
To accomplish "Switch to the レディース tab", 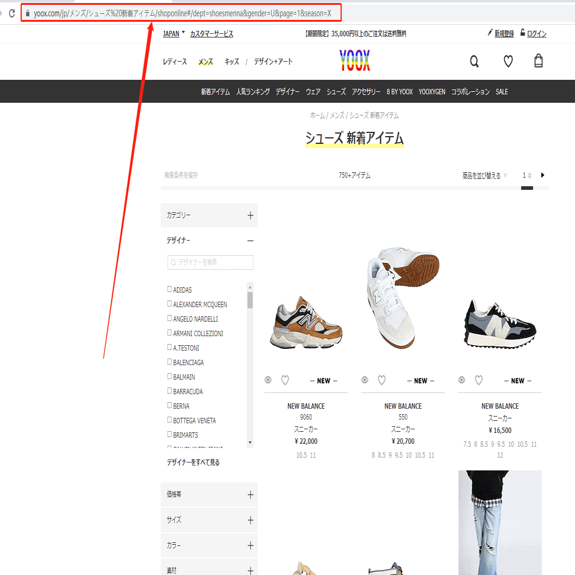I will click(x=174, y=61).
